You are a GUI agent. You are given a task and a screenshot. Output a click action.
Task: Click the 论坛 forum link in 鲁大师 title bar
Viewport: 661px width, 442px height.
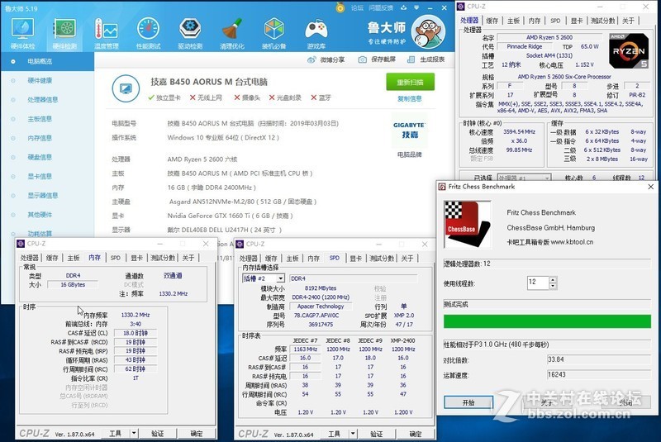pos(357,8)
